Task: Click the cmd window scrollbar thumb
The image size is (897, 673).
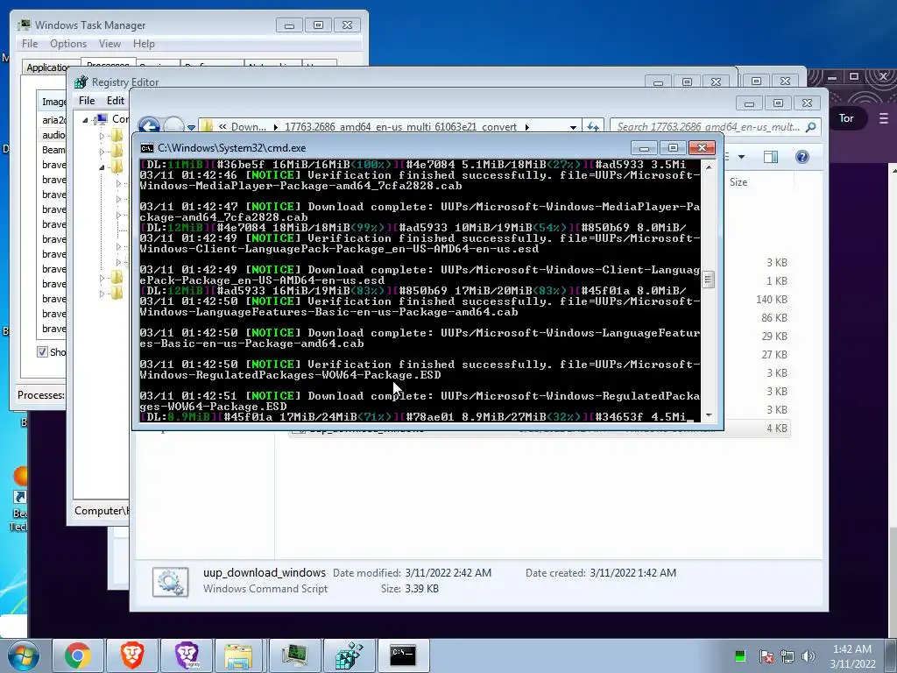Action: pyautogui.click(x=708, y=280)
